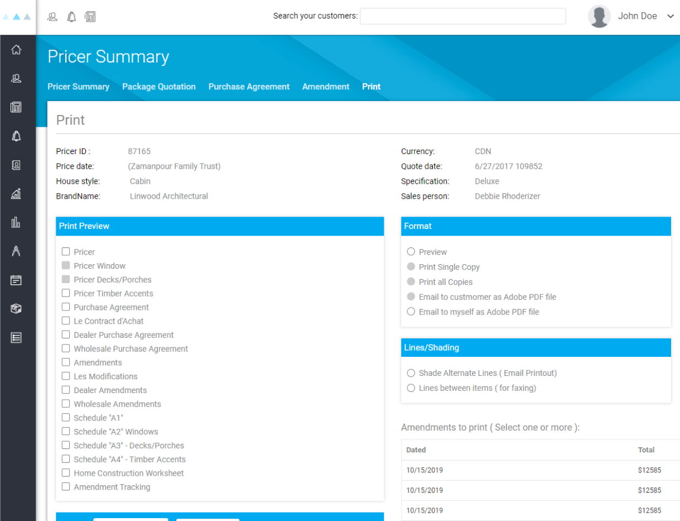
Task: Toggle the Pricer Window checkbox
Action: [66, 265]
